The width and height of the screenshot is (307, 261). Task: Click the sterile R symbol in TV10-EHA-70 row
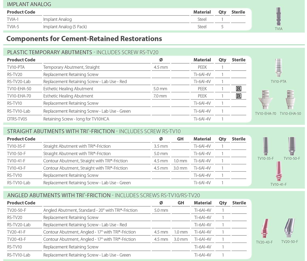click(238, 96)
